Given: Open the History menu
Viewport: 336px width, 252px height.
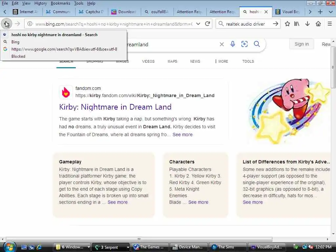Looking at the screenshot, I should pos(40,3).
